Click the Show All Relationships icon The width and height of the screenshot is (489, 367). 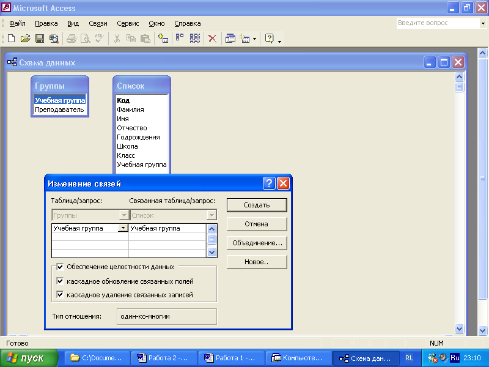click(x=195, y=39)
